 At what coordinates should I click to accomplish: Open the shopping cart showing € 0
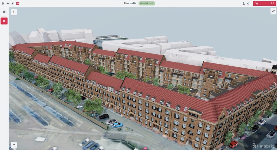click(265, 4)
